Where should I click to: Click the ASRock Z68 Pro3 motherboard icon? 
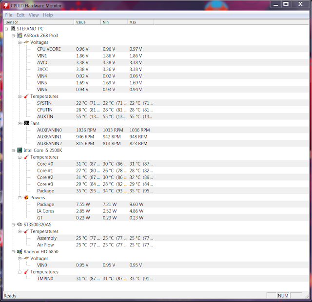pos(19,36)
